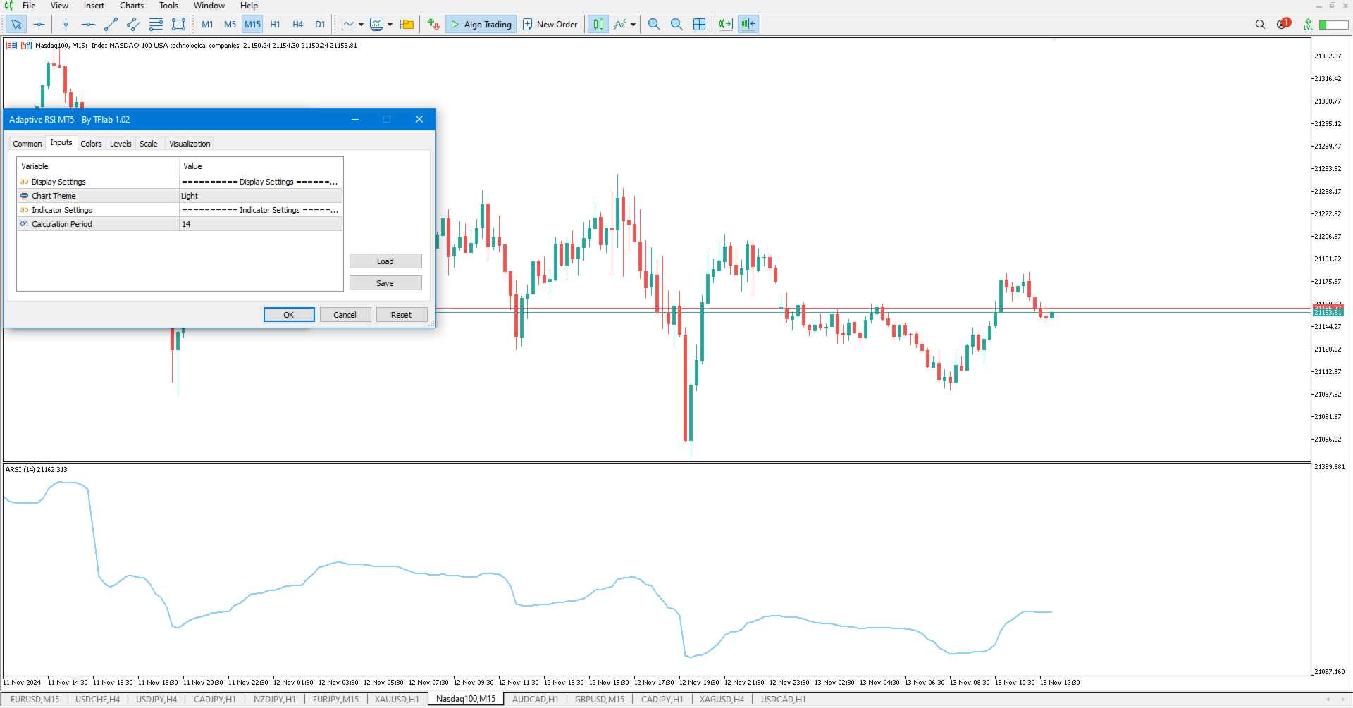Viewport: 1353px width, 708px height.
Task: Edit the Calculation Period value 14
Action: (x=261, y=223)
